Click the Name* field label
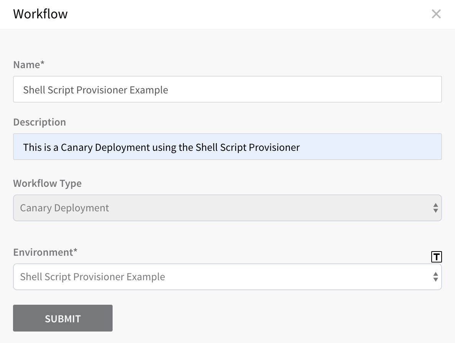The height and width of the screenshot is (343, 455). coord(29,65)
